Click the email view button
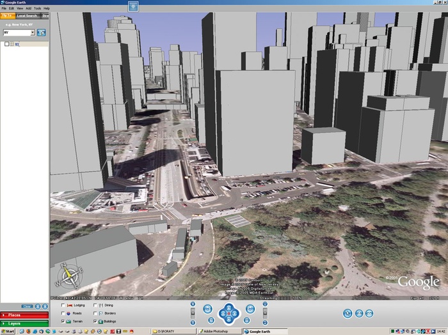448x335 pixels. point(369,313)
